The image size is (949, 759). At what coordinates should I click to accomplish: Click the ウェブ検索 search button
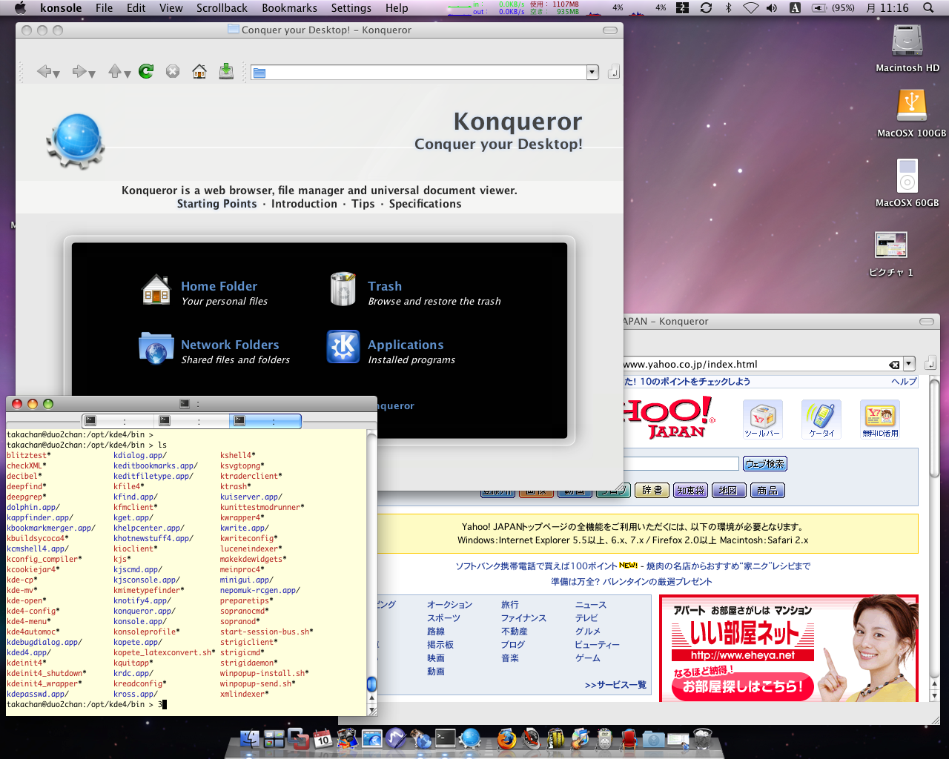tap(765, 464)
